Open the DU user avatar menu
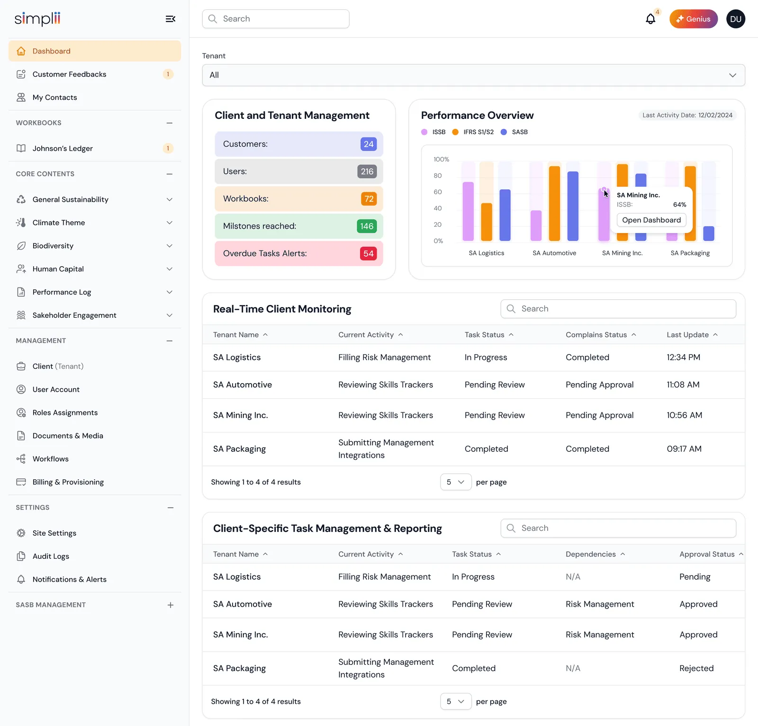Viewport: 758px width, 726px height. (x=735, y=19)
